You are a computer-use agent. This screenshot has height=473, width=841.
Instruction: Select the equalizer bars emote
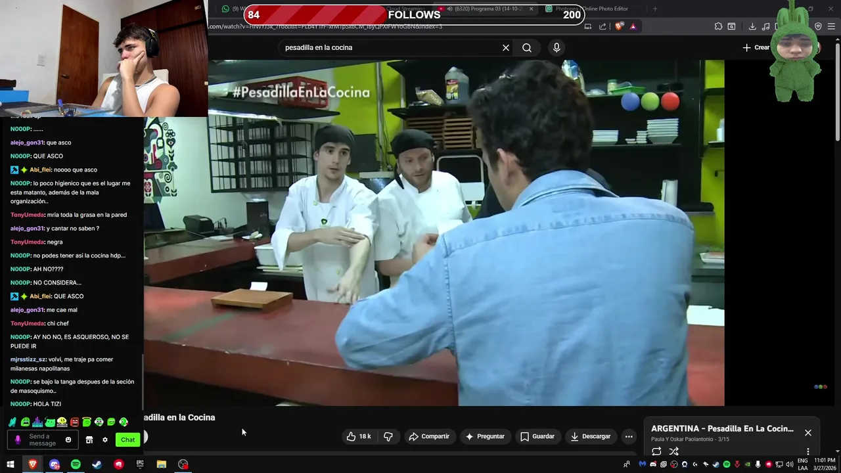[37, 422]
